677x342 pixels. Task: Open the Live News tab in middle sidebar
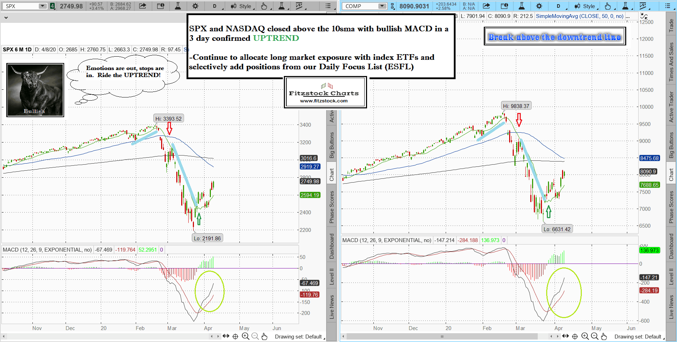pyautogui.click(x=331, y=307)
